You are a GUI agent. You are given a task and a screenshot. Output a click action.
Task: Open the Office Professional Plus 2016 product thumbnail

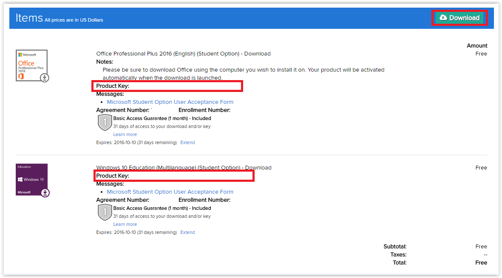click(32, 65)
